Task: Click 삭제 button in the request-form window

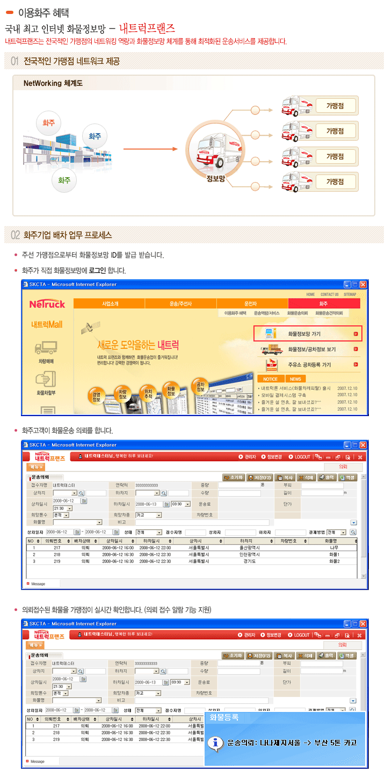Action: pos(306,477)
